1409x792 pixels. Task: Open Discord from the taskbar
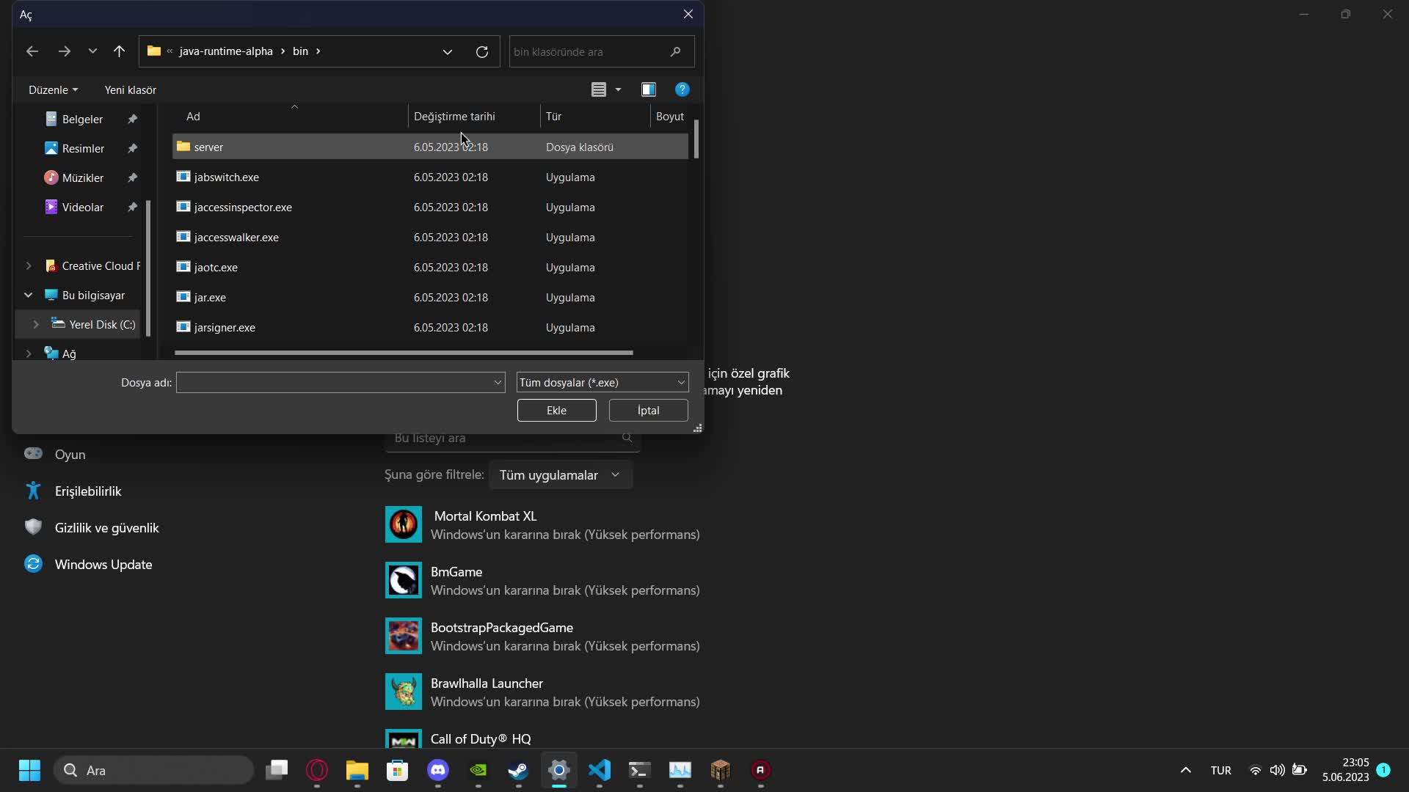coord(438,771)
